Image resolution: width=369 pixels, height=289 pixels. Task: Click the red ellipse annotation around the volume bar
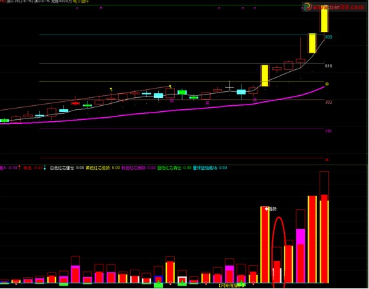click(278, 252)
